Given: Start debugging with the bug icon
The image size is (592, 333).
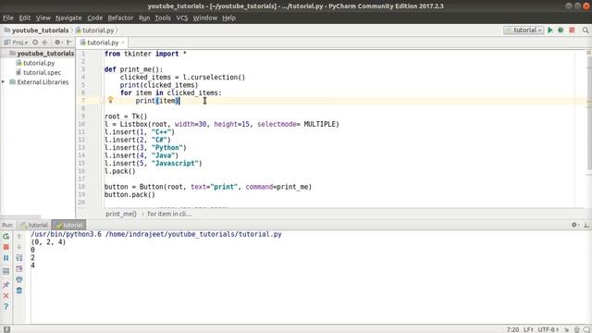Looking at the screenshot, I should [561, 31].
